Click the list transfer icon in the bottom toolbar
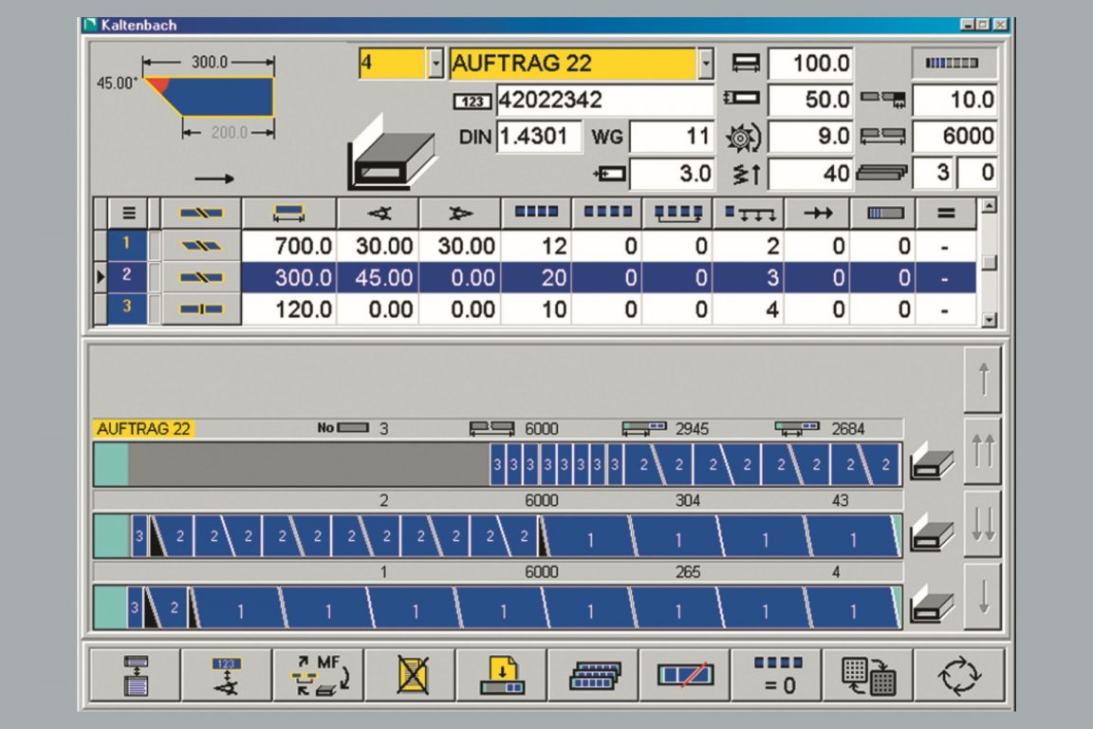 point(136,675)
